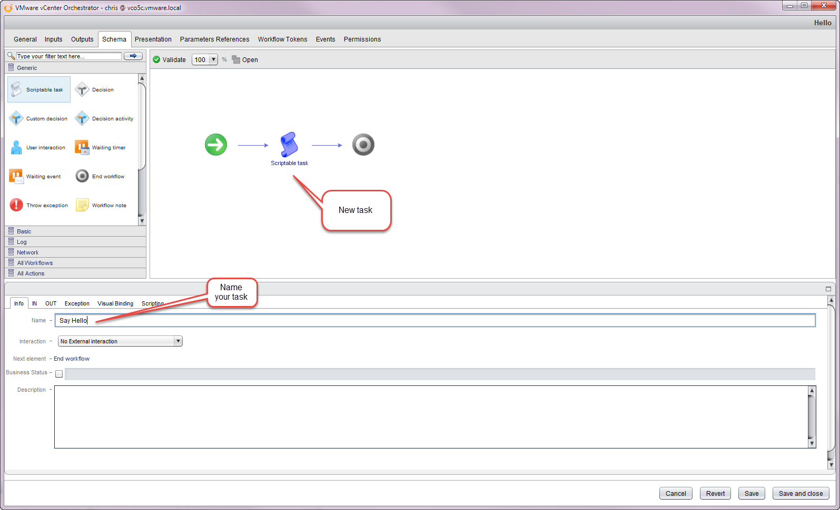The height and width of the screenshot is (510, 840).
Task: Expand the All Workflows palette section
Action: 35,263
